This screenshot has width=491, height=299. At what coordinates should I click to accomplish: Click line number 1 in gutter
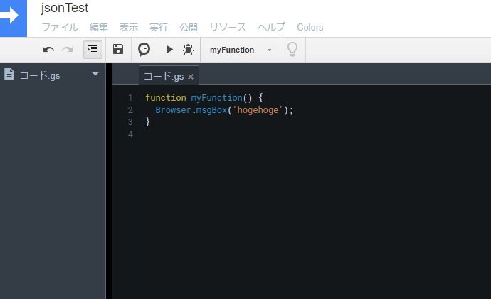(x=130, y=98)
